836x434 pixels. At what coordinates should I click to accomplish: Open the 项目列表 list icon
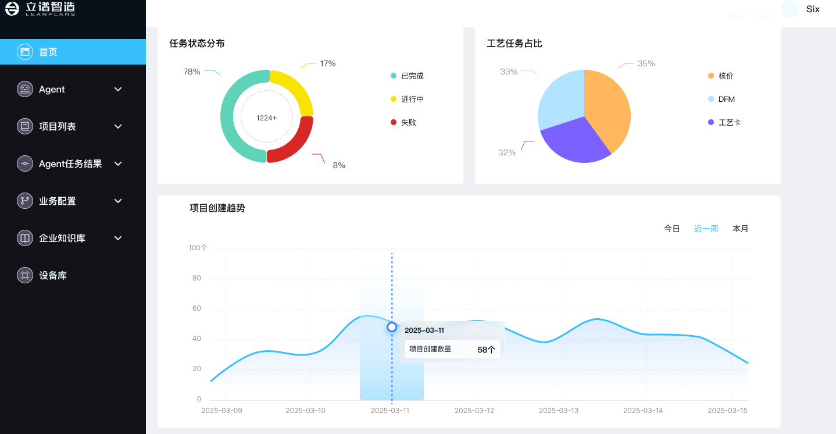[25, 126]
